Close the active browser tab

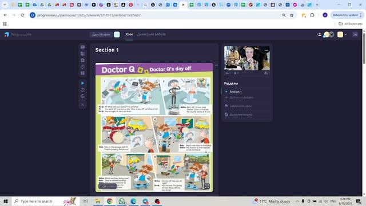183,5
